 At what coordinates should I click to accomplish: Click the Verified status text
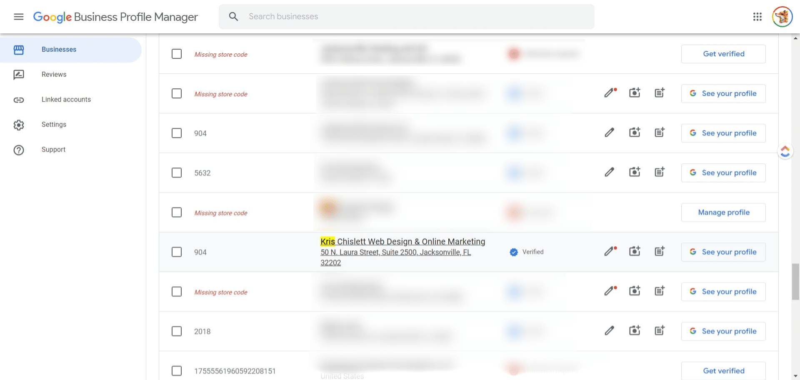pos(533,252)
